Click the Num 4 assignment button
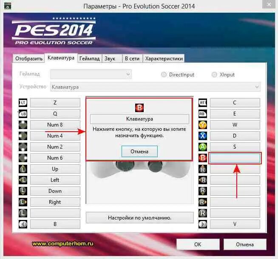 point(55,136)
